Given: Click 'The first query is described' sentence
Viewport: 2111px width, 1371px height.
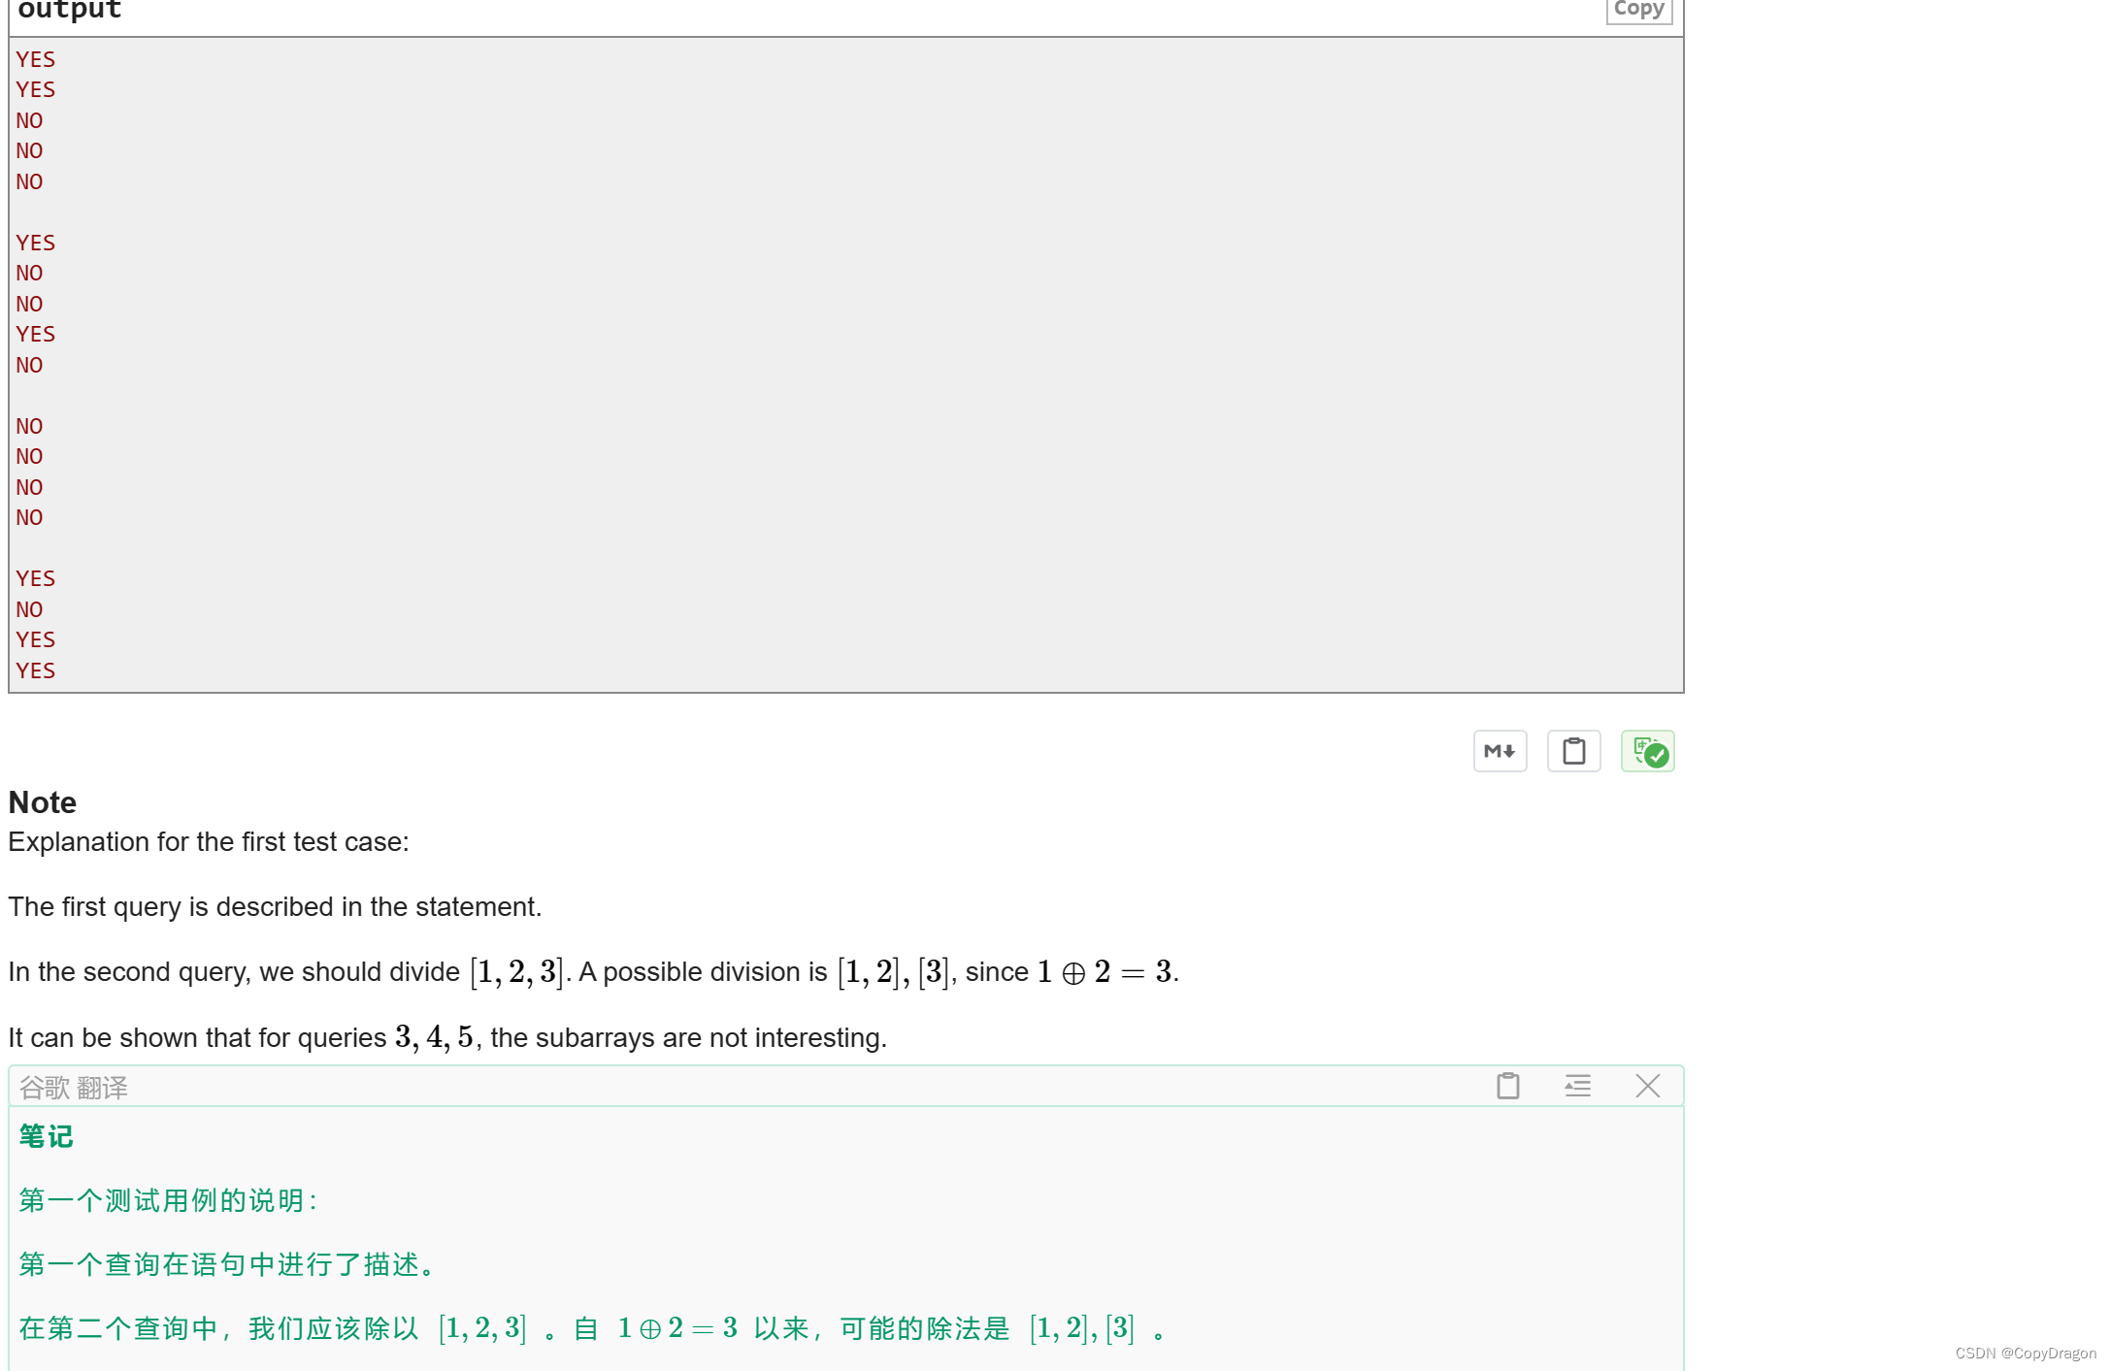Looking at the screenshot, I should [275, 907].
